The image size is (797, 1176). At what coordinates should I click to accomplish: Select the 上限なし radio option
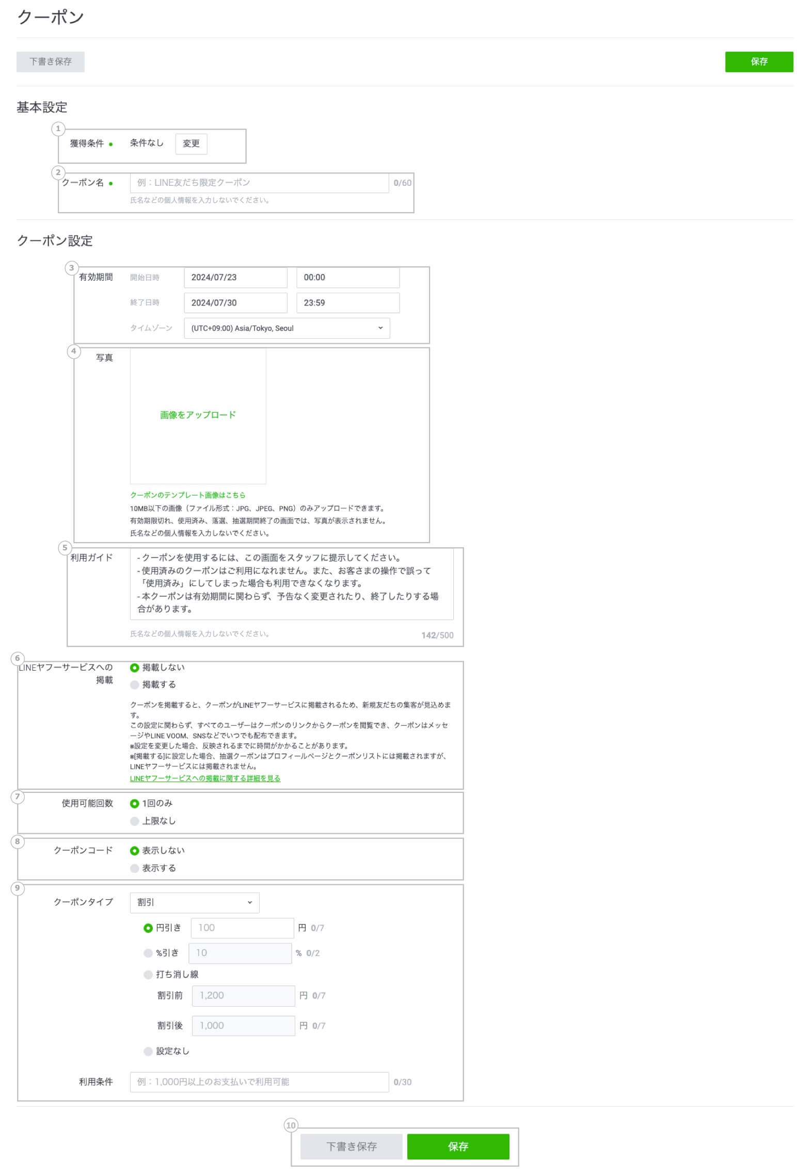pos(135,821)
